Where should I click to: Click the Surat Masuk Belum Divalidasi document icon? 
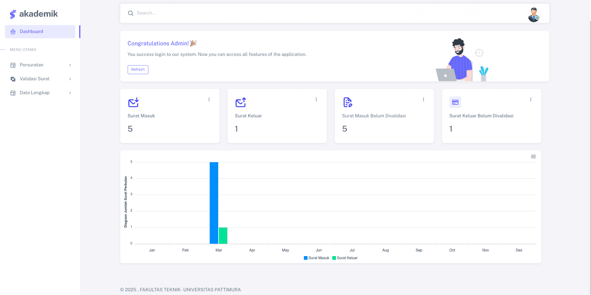click(x=348, y=102)
